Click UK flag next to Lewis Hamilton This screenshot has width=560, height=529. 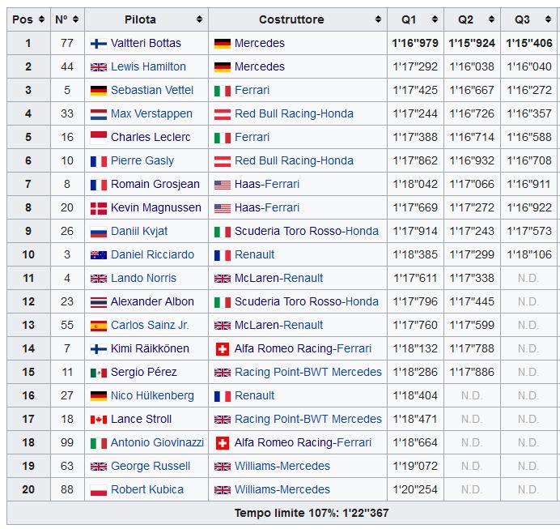point(99,67)
